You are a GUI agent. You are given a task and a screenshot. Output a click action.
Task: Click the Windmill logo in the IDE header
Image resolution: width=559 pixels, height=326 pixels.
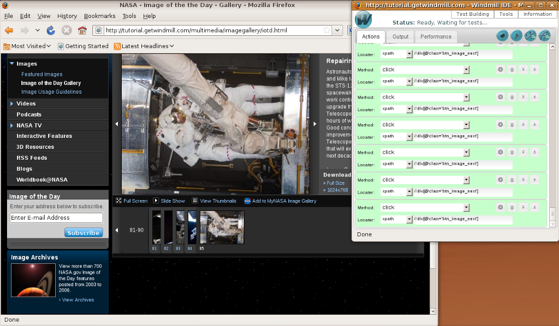coord(364,20)
